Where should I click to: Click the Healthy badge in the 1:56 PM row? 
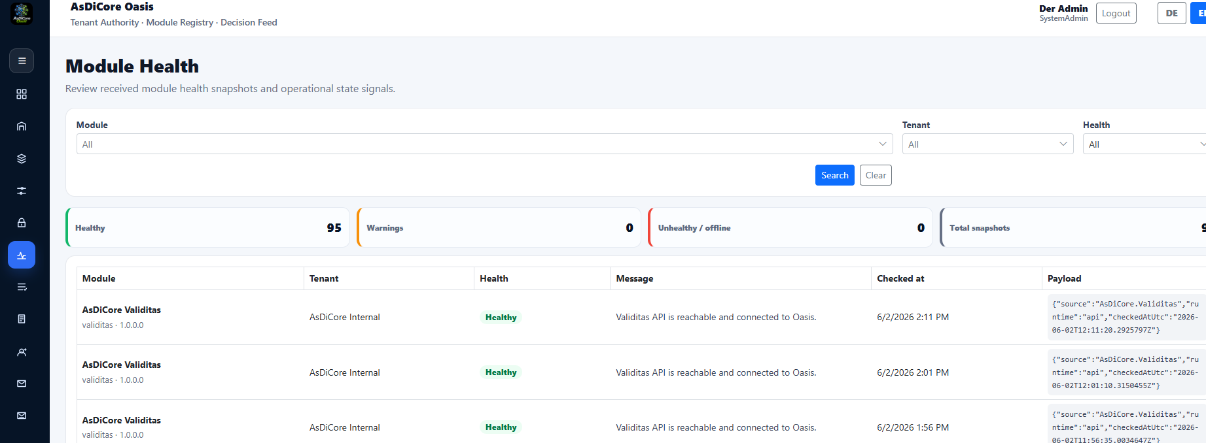(x=501, y=427)
